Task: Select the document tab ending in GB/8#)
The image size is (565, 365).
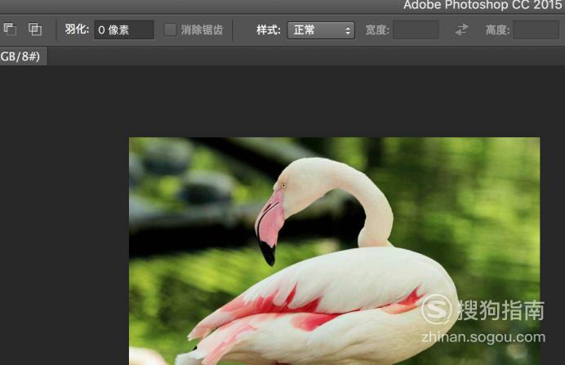Action: (x=24, y=56)
